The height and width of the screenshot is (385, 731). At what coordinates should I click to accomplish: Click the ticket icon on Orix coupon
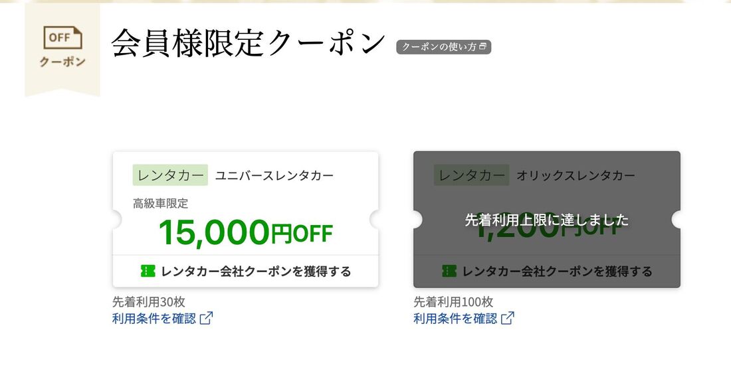click(x=449, y=271)
